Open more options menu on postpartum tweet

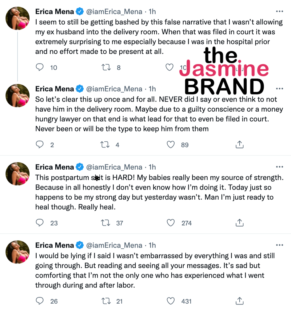click(x=279, y=167)
